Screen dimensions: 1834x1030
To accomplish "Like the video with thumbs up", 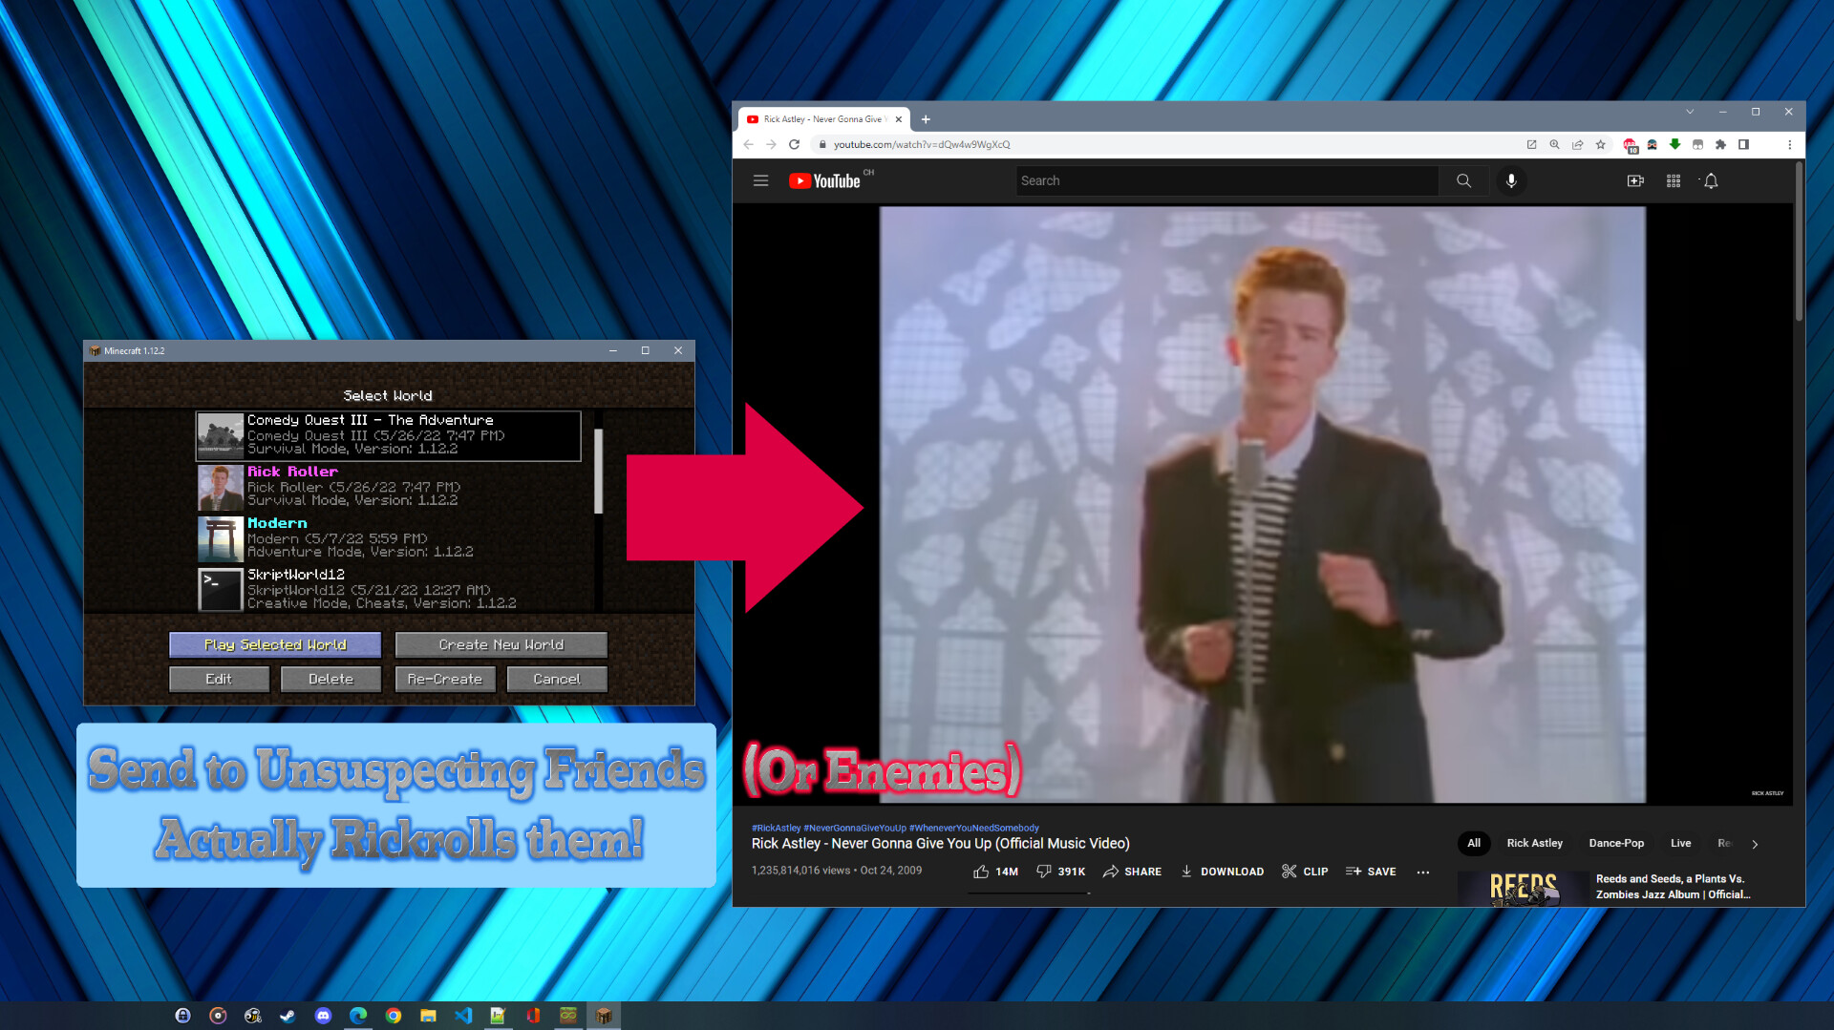I will [x=982, y=872].
